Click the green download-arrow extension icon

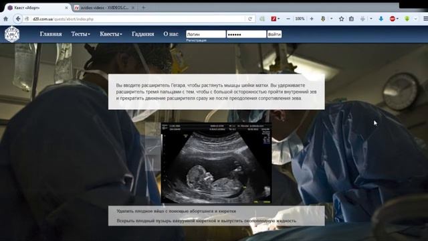(407, 19)
